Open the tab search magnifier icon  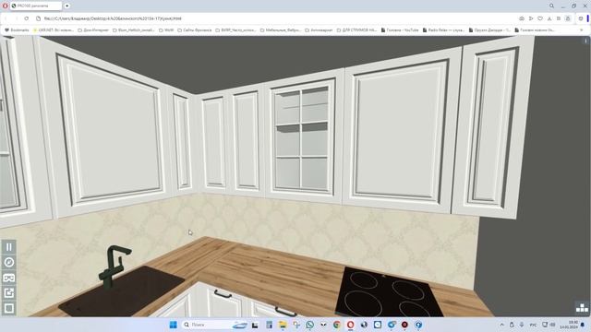551,6
